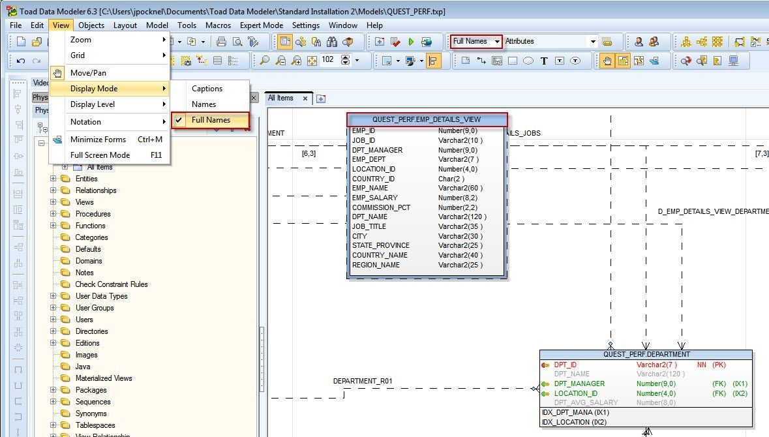This screenshot has height=437, width=769.
Task: Click the green Run arrow icon
Action: coord(411,42)
